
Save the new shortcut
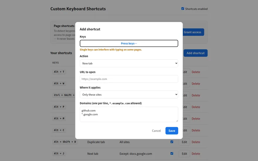tap(172, 131)
